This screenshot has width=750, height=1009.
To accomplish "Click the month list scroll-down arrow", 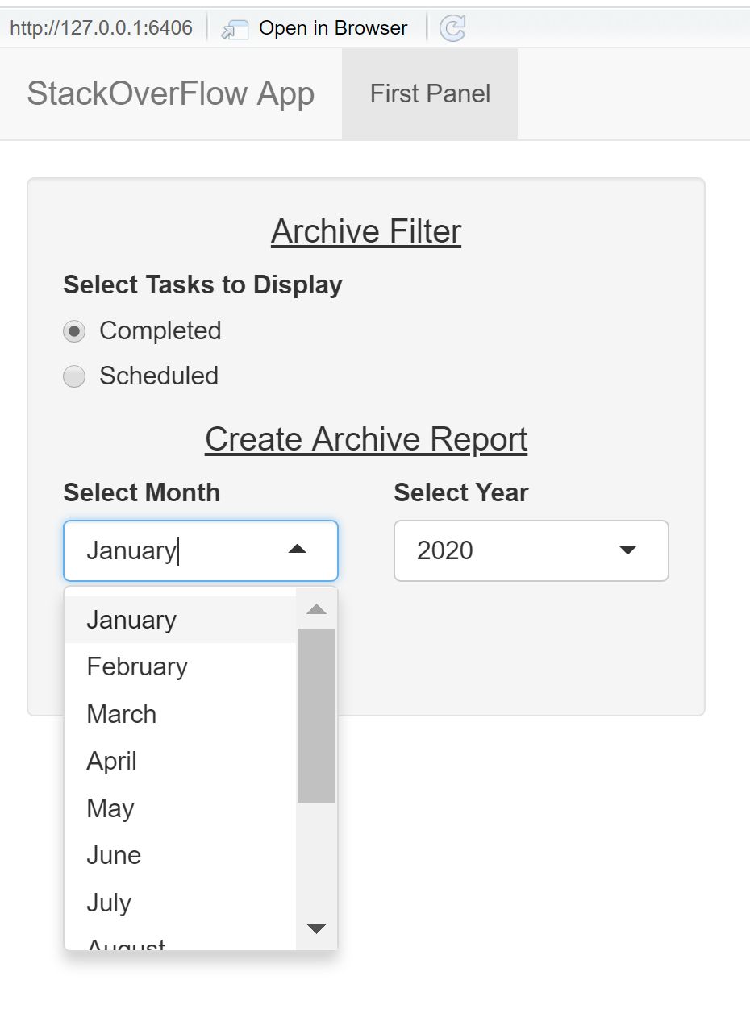I will click(316, 928).
